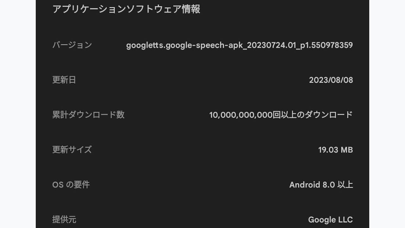Click the update date row

pos(202,80)
